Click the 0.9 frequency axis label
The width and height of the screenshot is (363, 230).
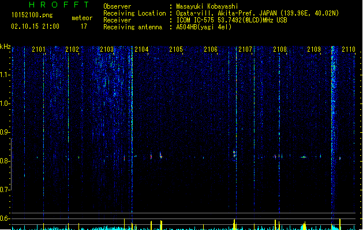[x=5, y=132]
